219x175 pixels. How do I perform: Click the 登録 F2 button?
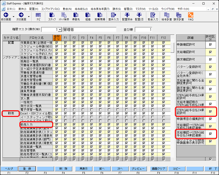(x=27, y=169)
